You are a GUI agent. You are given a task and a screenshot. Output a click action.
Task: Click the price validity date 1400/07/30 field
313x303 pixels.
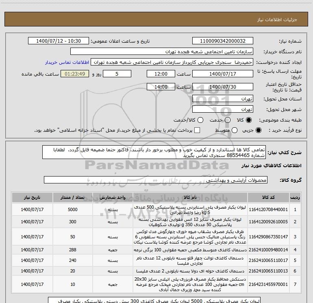[223, 87]
